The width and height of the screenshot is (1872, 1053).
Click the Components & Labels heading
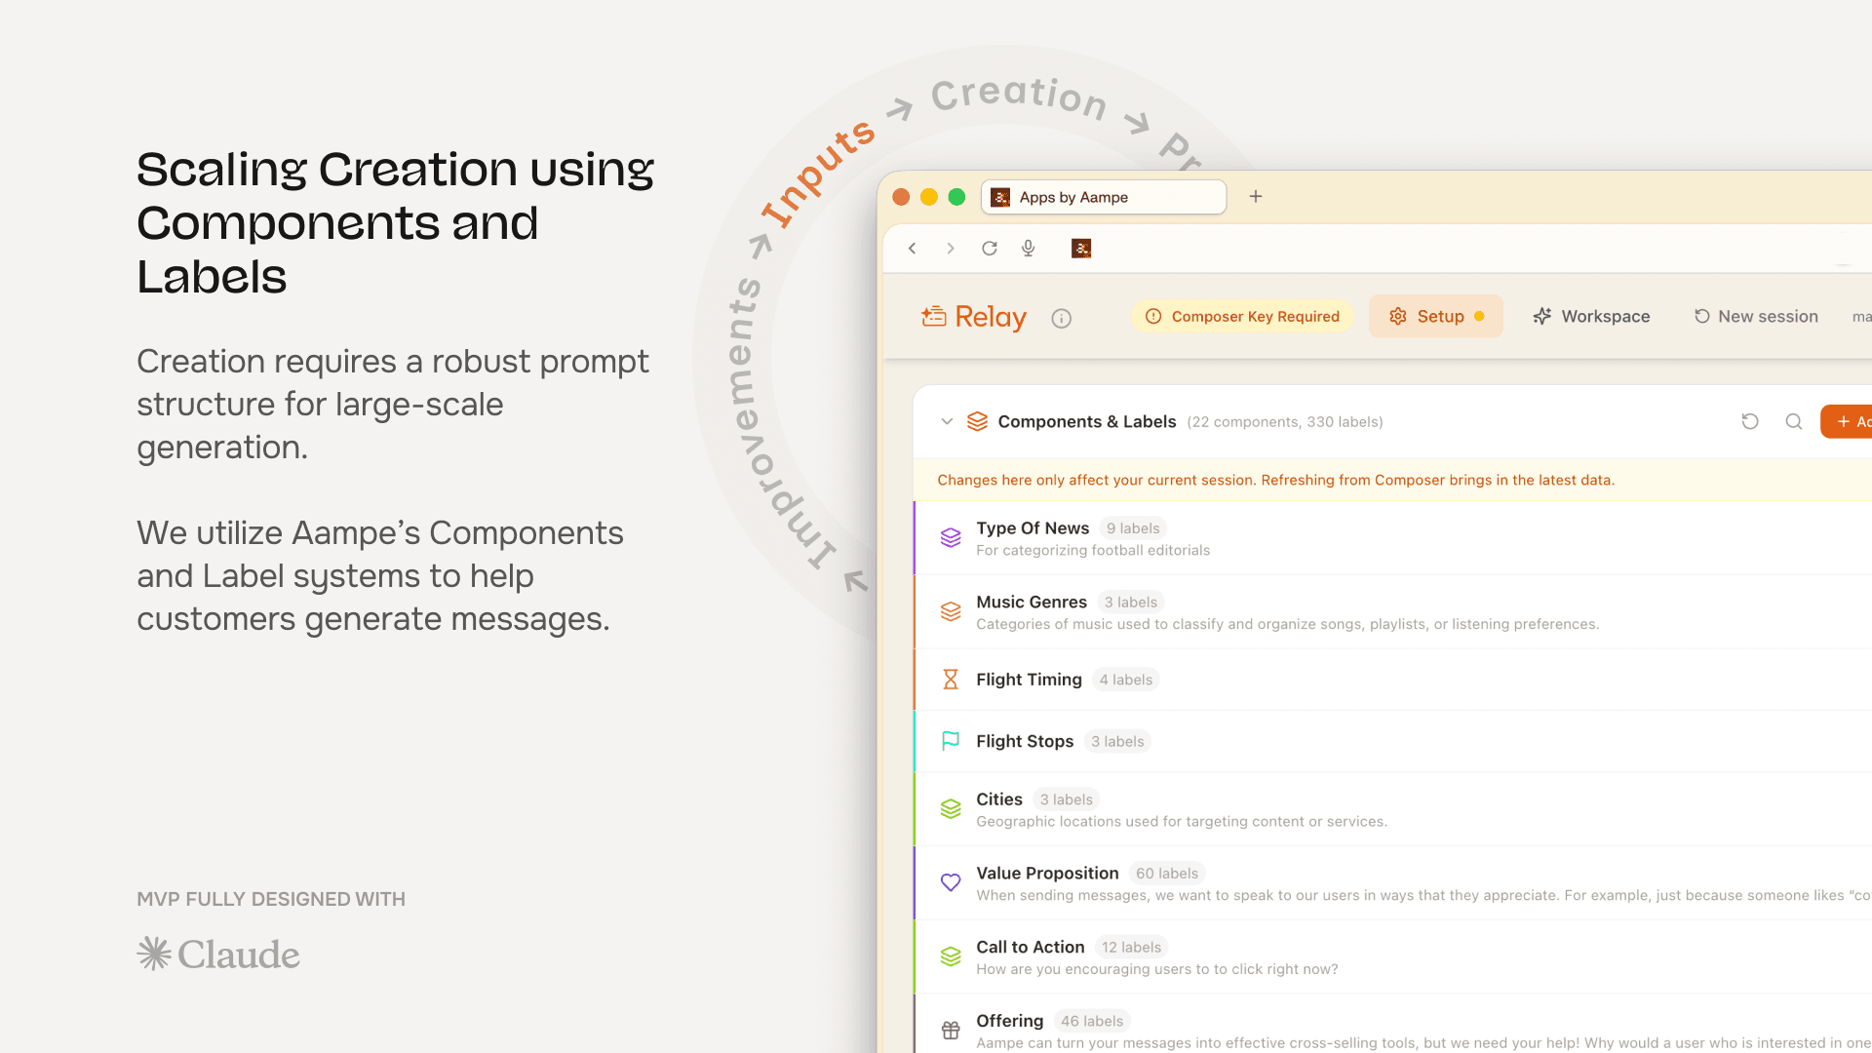tap(1087, 421)
